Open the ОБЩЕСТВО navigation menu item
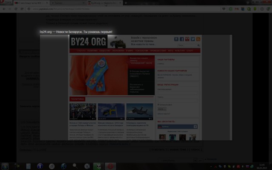This screenshot has height=170, width=272. [x=105, y=51]
